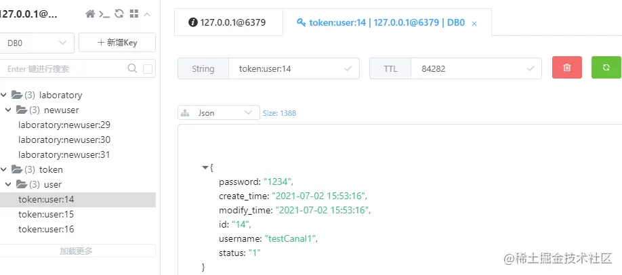Viewport: 622px width, 275px height.
Task: Close the token:user:14 tab
Action: (x=474, y=23)
